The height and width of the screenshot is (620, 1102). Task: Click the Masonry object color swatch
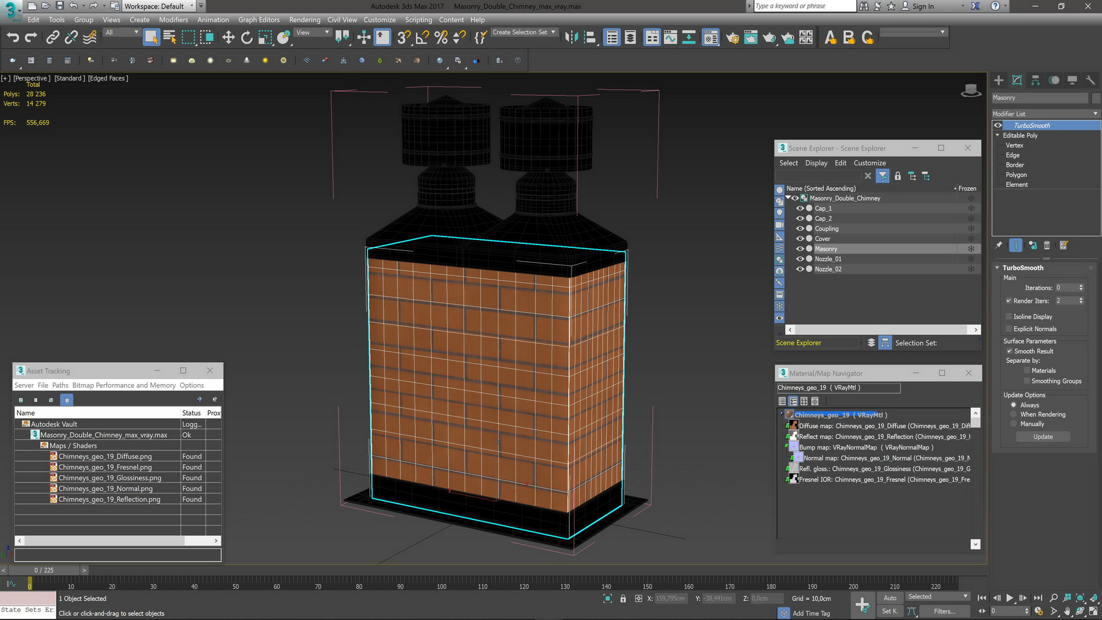point(1096,98)
